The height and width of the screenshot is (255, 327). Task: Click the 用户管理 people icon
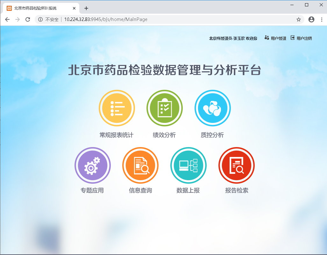coord(267,38)
